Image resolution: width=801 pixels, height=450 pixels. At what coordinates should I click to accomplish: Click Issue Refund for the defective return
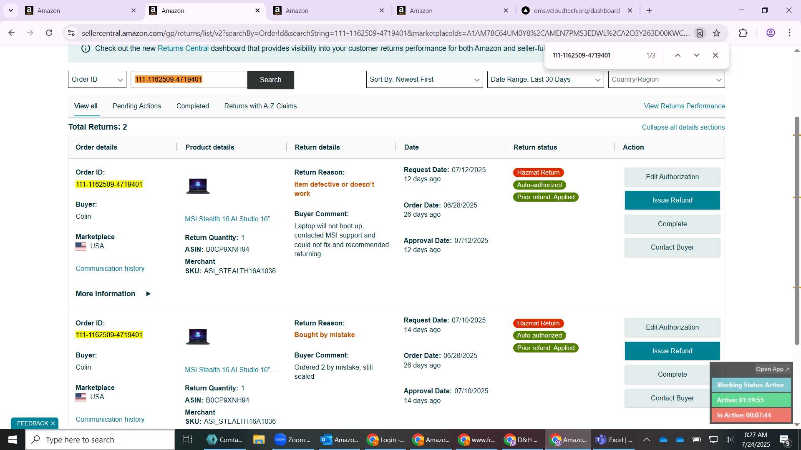tap(672, 200)
